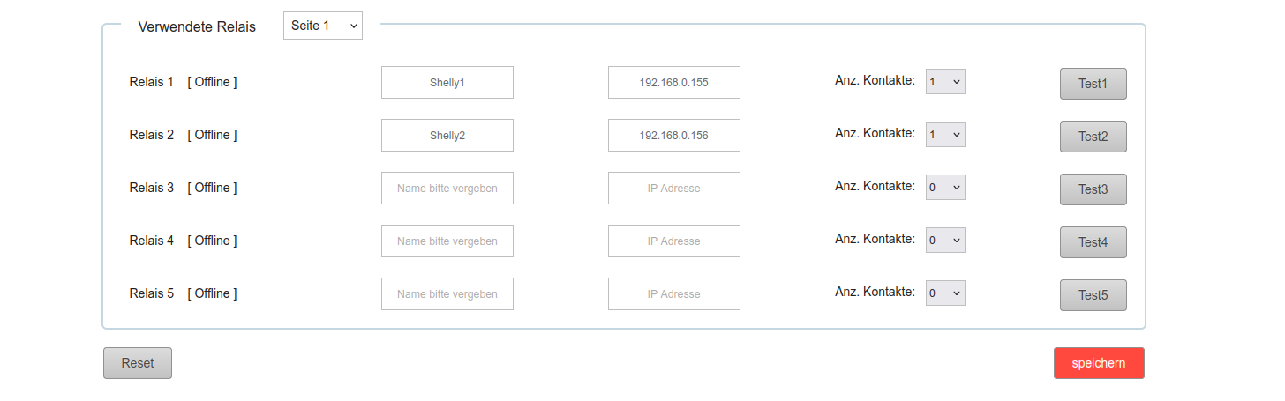Run the Test5 relay test
The height and width of the screenshot is (401, 1285).
tap(1093, 295)
